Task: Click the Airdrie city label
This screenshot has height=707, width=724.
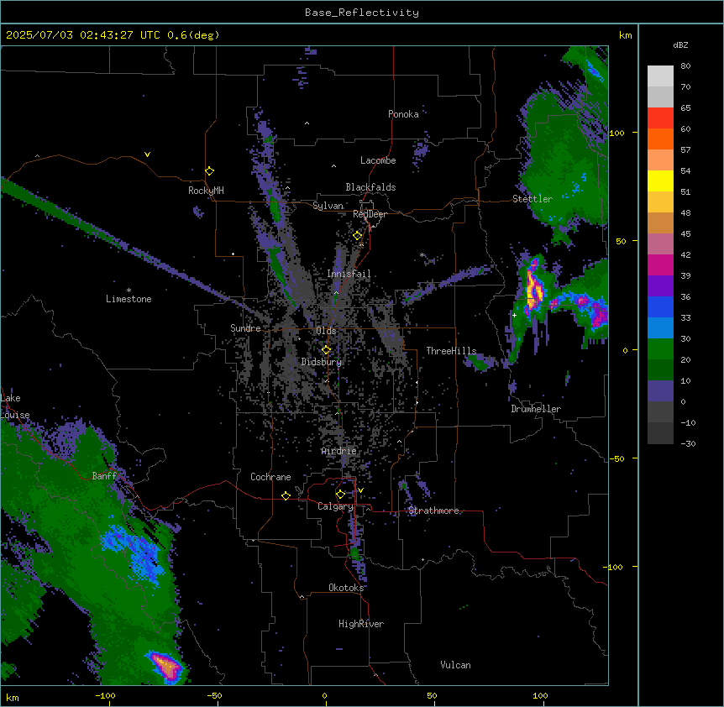Action: (339, 451)
